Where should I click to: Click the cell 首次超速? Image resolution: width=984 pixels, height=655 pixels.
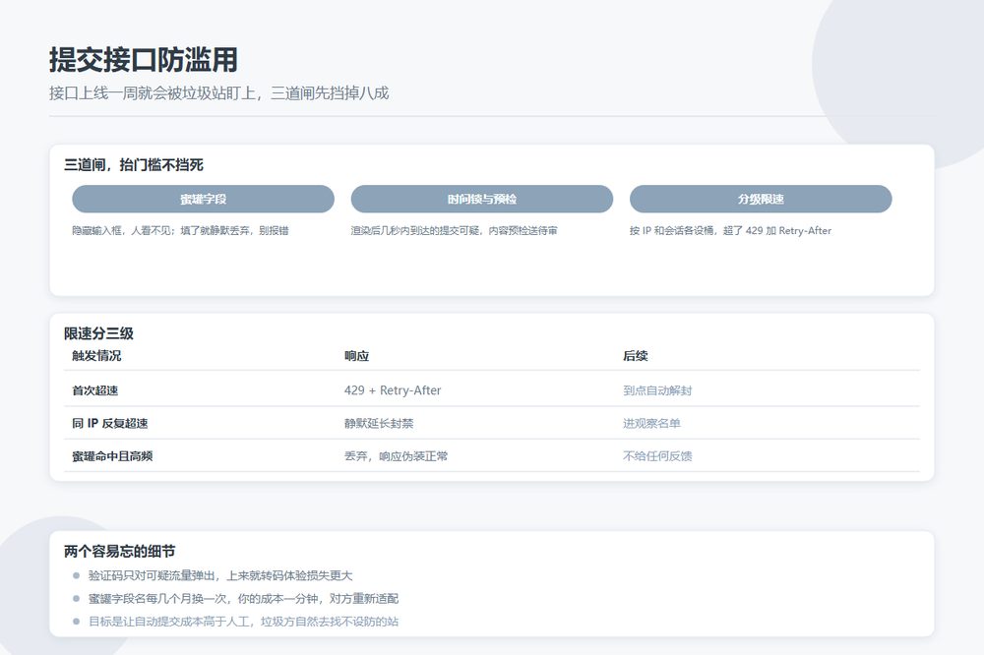[95, 390]
